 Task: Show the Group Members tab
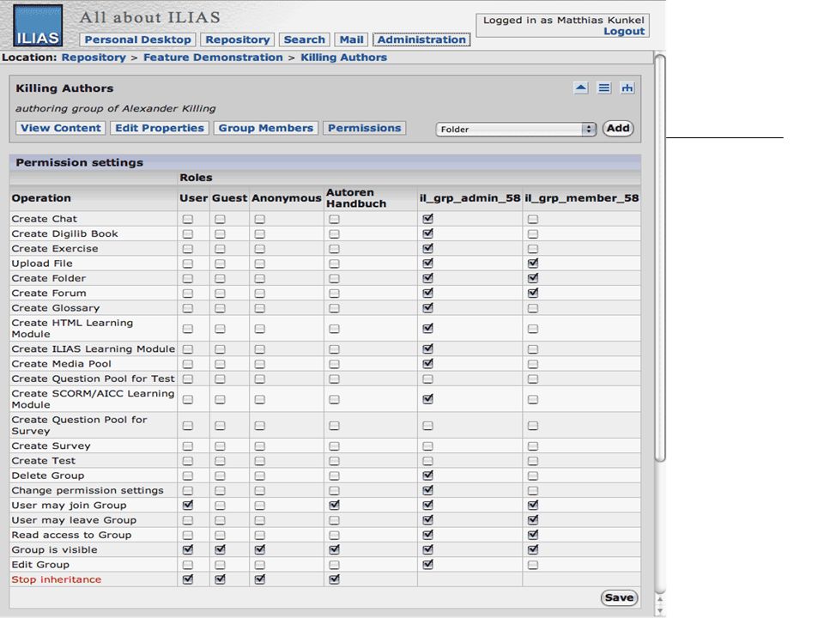tap(265, 128)
